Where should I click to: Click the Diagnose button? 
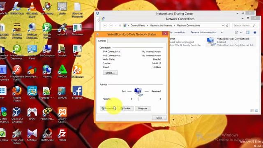tap(143, 109)
